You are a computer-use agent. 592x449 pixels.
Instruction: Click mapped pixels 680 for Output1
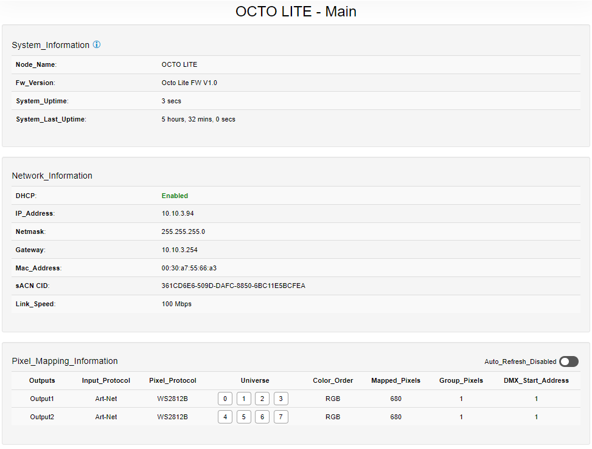pyautogui.click(x=395, y=399)
